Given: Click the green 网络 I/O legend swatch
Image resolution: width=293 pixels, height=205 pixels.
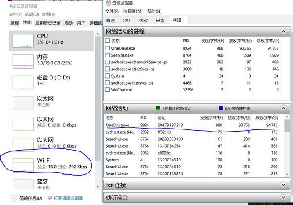Looking at the screenshot, I should pyautogui.click(x=158, y=108).
